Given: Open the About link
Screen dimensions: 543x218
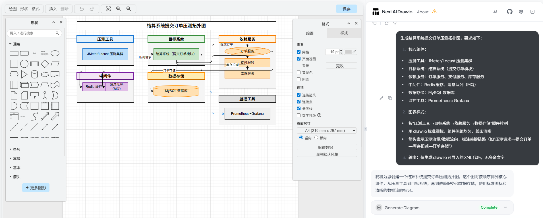Looking at the screenshot, I should pos(422,12).
